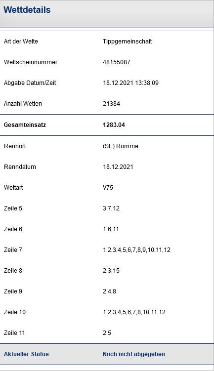Click the Aktueller Status label
The height and width of the screenshot is (371, 214).
tap(26, 354)
